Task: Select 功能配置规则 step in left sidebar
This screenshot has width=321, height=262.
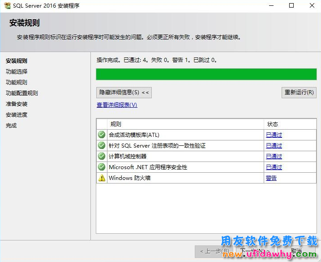Action: pos(22,93)
